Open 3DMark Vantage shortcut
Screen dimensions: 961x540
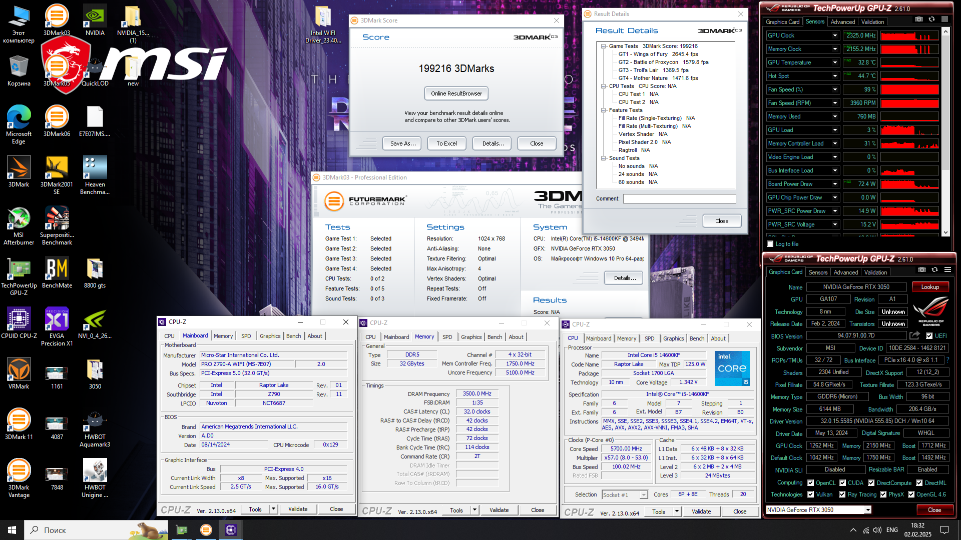coord(19,478)
